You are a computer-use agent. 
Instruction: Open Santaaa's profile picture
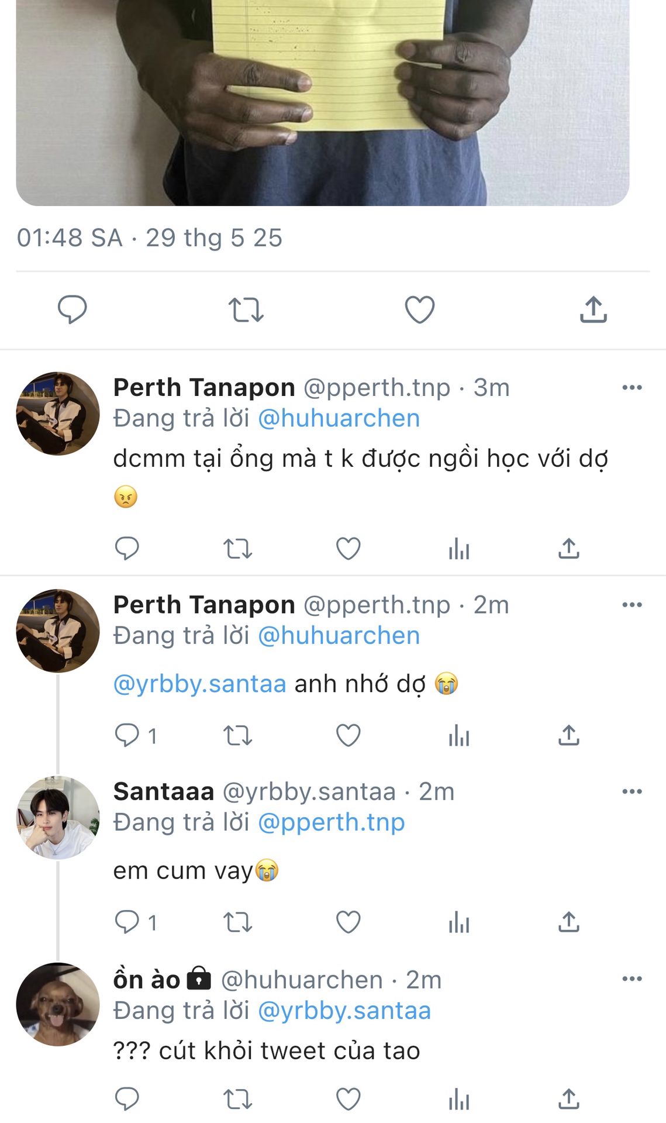click(57, 818)
